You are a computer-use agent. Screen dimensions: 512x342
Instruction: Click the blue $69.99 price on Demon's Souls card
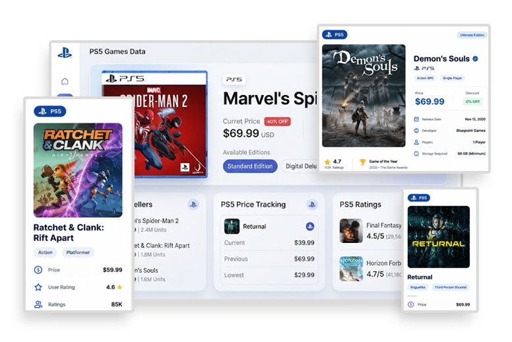[x=430, y=102]
